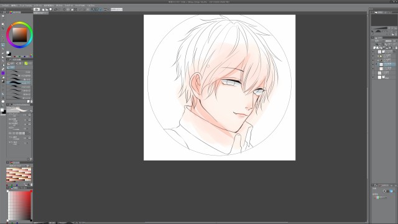This screenshot has height=224, width=398.
Task: Click the New document icon in command bar
Action: click(43, 9)
